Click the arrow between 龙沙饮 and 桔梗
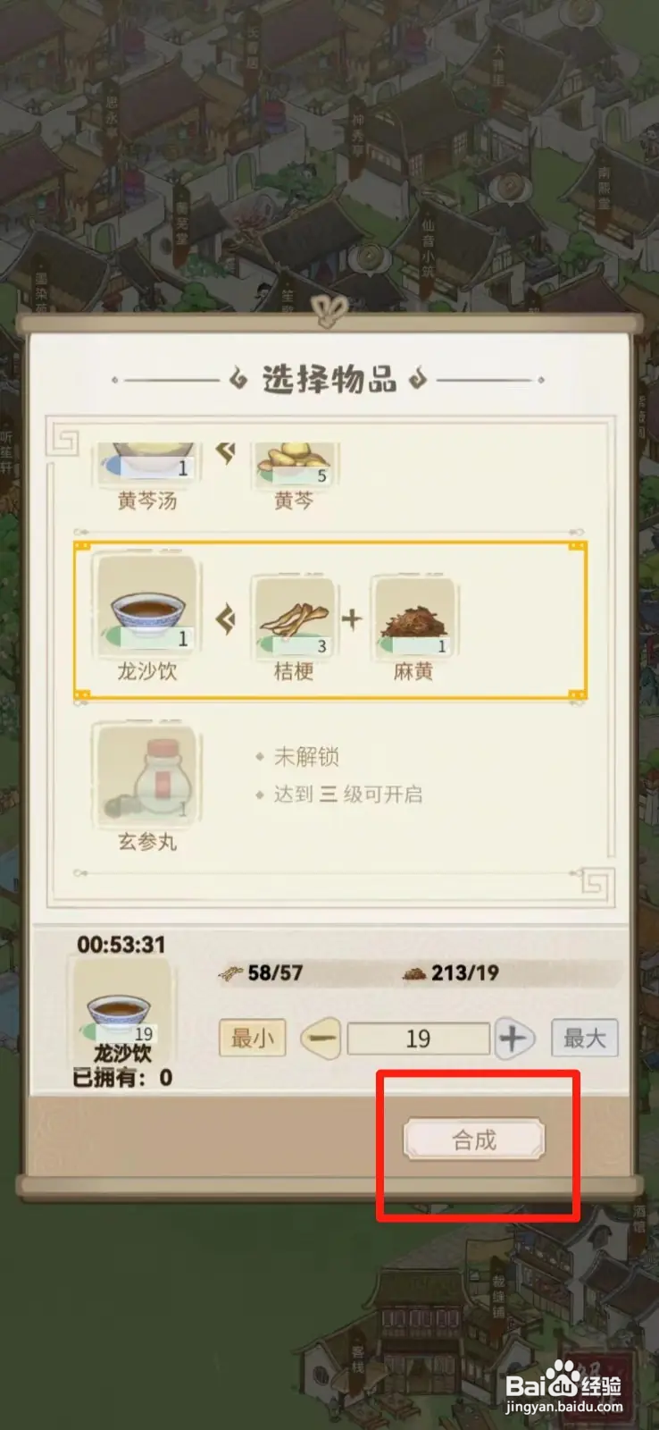 coord(226,618)
